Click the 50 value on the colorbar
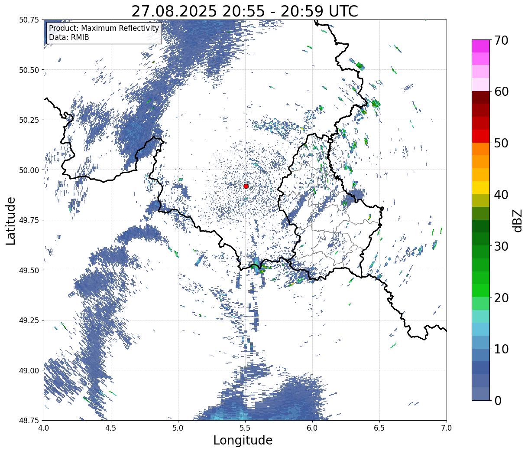Screen dimensions: 528x451 (501, 143)
